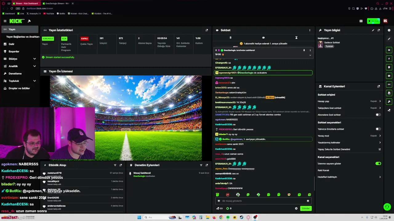Open the emoji picker in the message box
The width and height of the screenshot is (394, 221).
point(308,201)
